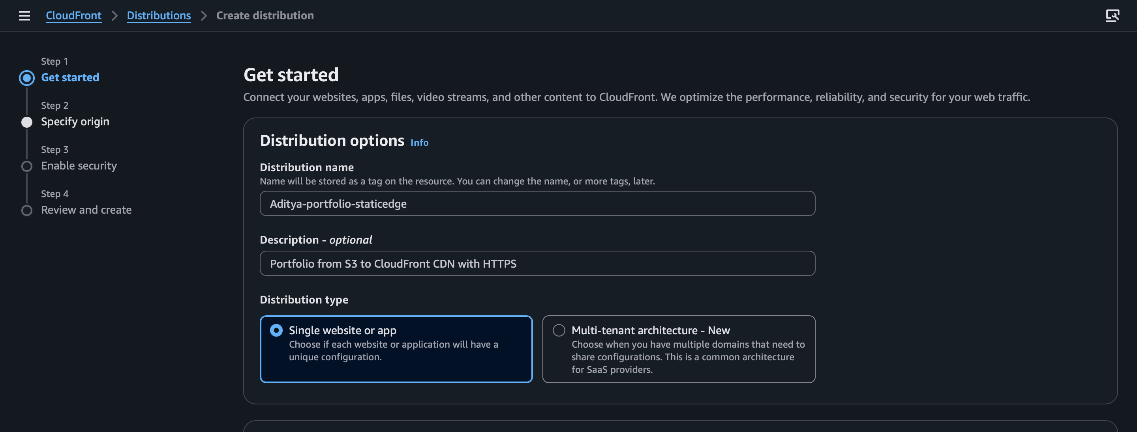Jump to Review and create step
This screenshot has width=1137, height=432.
[86, 210]
